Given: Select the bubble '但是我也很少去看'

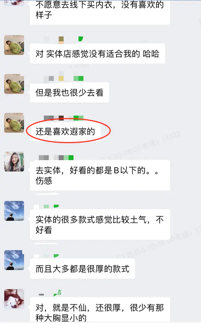Looking at the screenshot, I should [70, 92].
